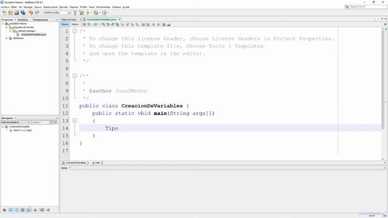Viewport: 388px width, 218px height.
Task: Click the Undo toolbar icon
Action: [x=31, y=13]
